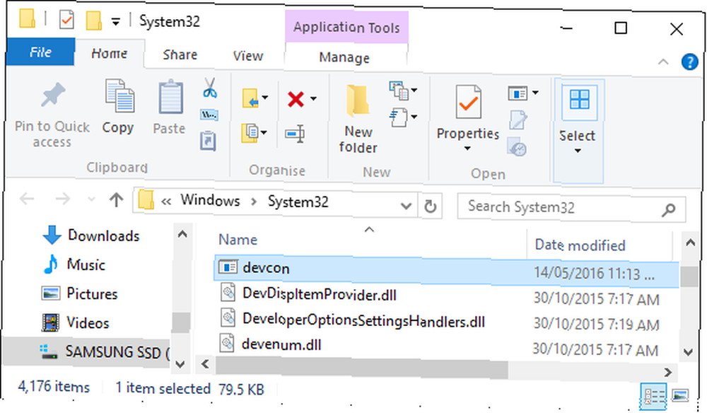
Task: Click the Copy path icon
Action: [x=209, y=115]
